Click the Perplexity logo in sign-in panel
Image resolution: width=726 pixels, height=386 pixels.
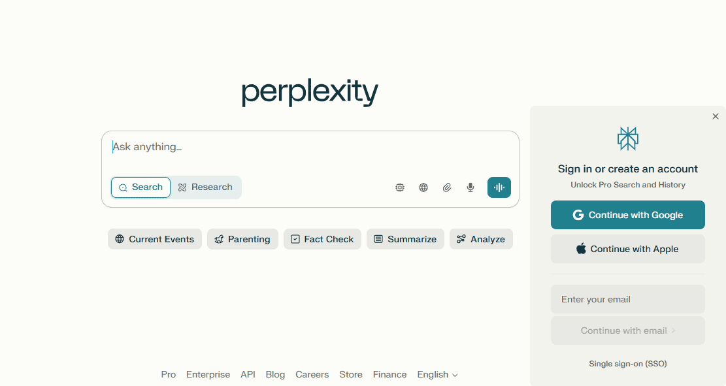(628, 138)
